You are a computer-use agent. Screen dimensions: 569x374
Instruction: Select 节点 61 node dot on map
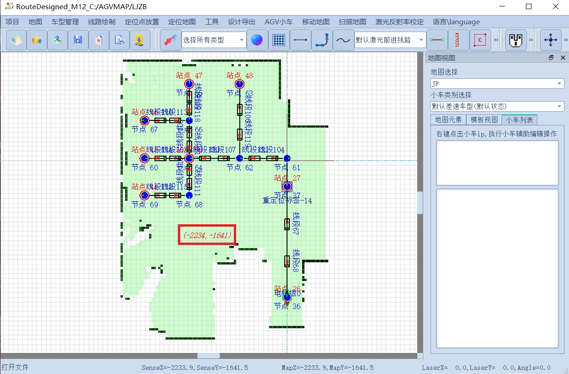click(287, 158)
